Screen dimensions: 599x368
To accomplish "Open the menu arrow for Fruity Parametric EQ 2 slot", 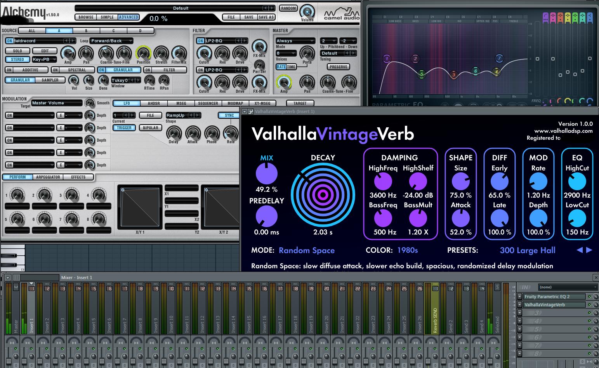I will pyautogui.click(x=519, y=297).
